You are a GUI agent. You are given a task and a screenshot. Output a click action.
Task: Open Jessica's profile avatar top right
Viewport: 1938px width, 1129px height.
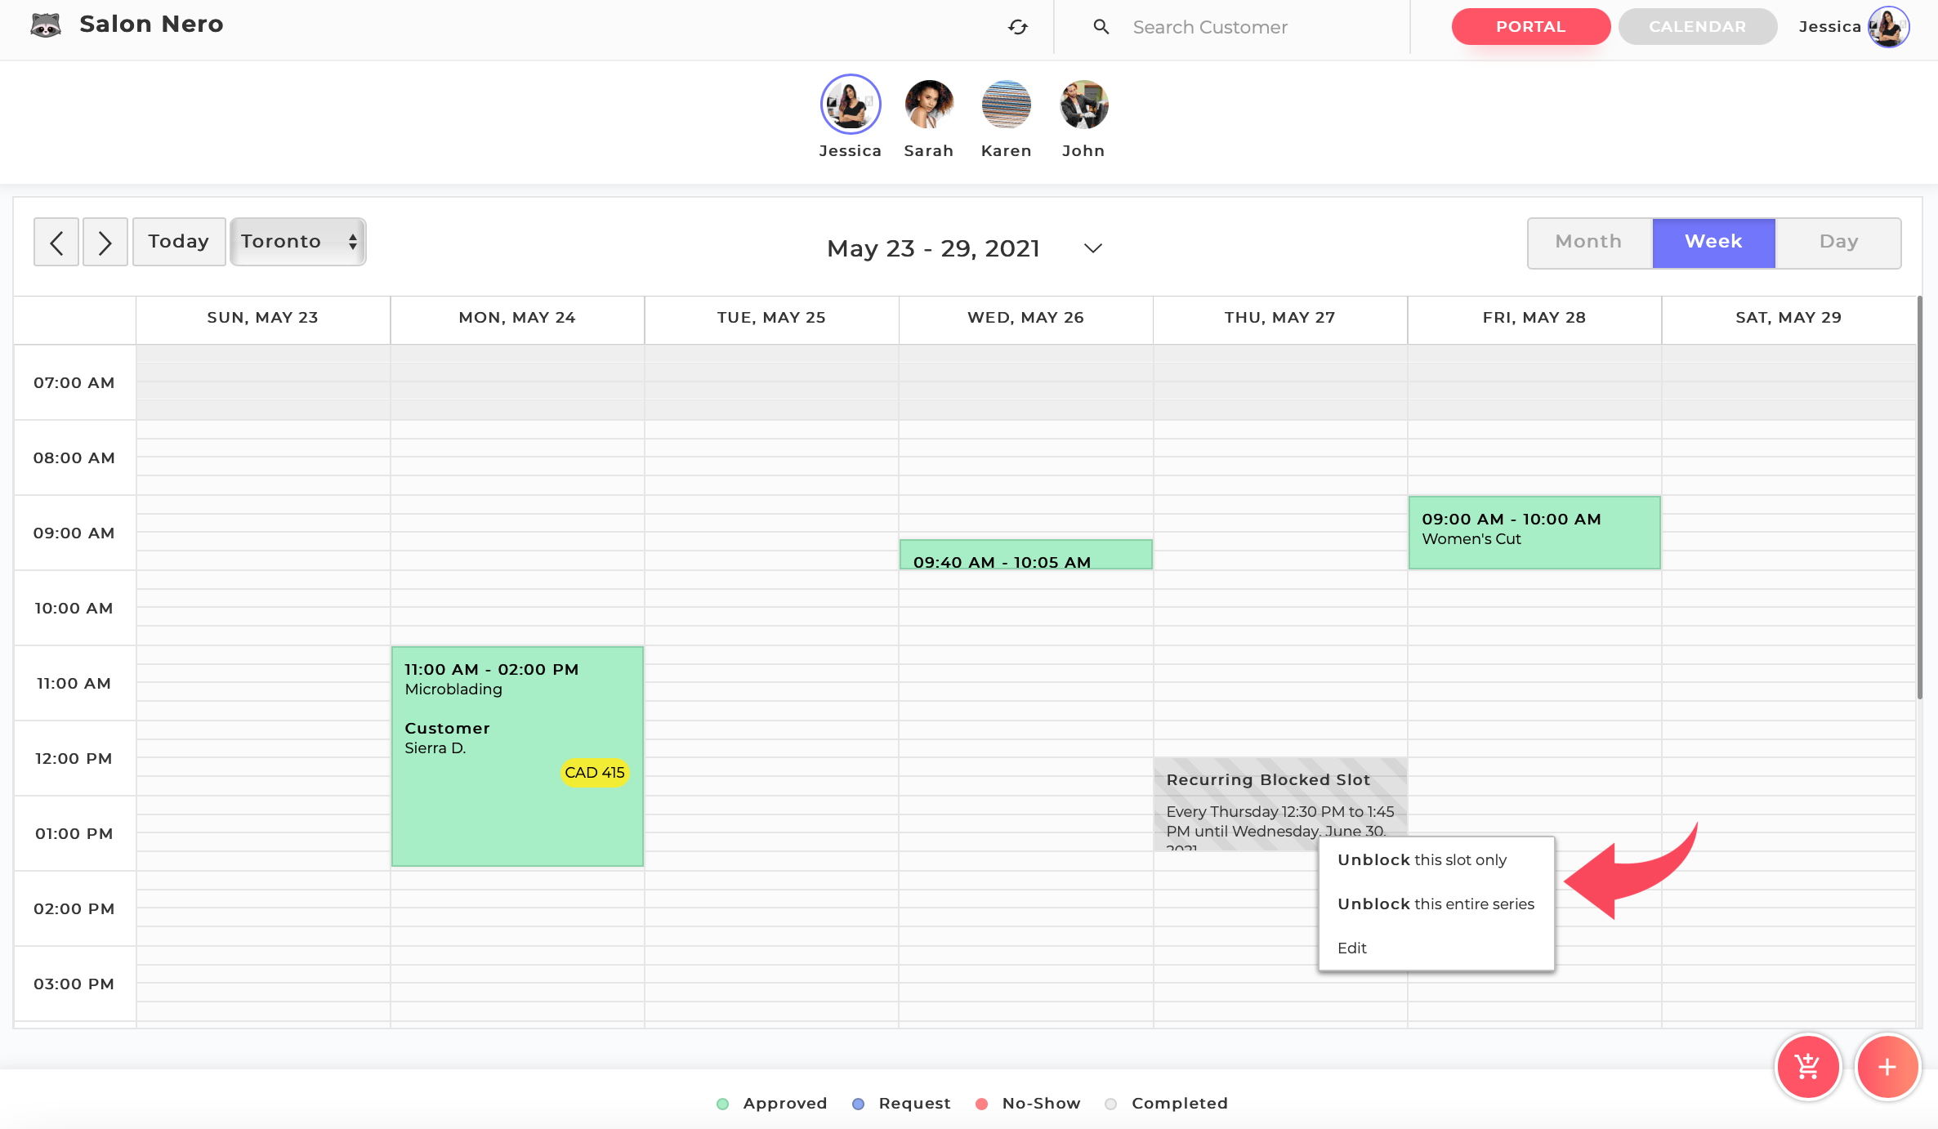click(x=1888, y=27)
